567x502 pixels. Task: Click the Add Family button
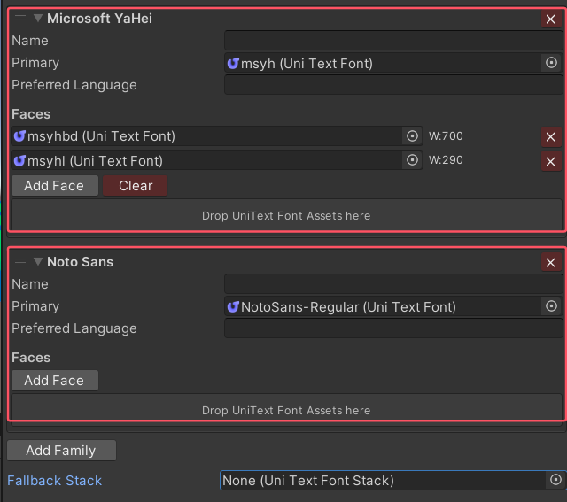coord(61,451)
